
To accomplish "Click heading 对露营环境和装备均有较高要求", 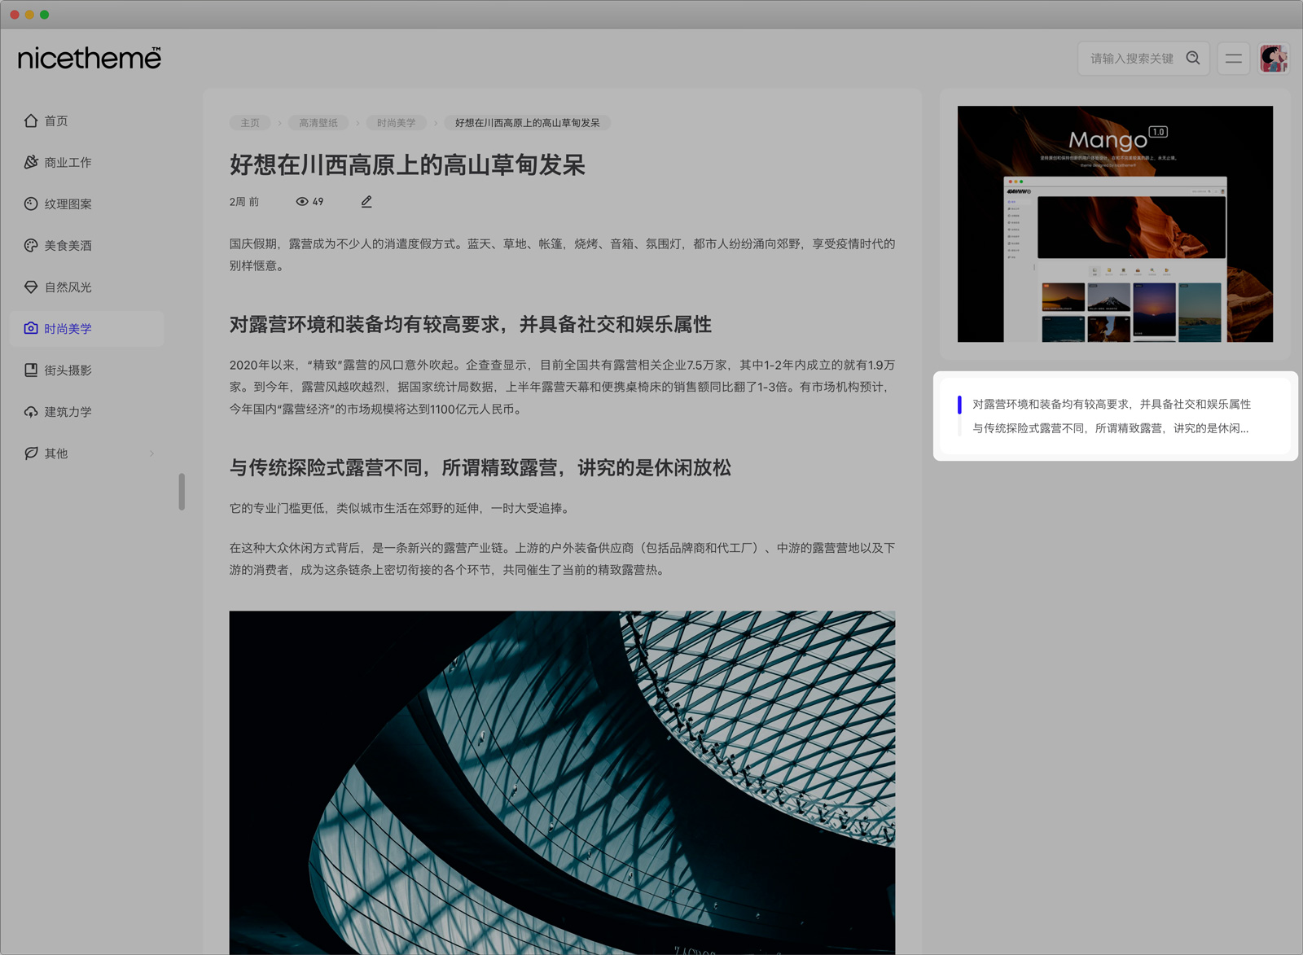I will click(x=471, y=324).
